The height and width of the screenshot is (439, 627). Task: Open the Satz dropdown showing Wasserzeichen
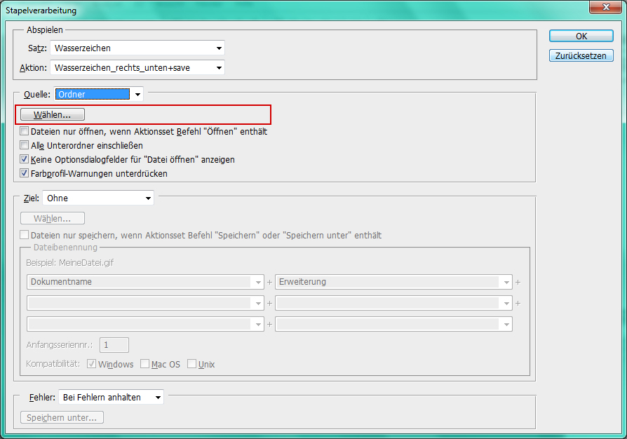137,48
